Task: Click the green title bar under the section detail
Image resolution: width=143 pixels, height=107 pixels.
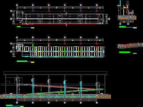Action: (122, 27)
